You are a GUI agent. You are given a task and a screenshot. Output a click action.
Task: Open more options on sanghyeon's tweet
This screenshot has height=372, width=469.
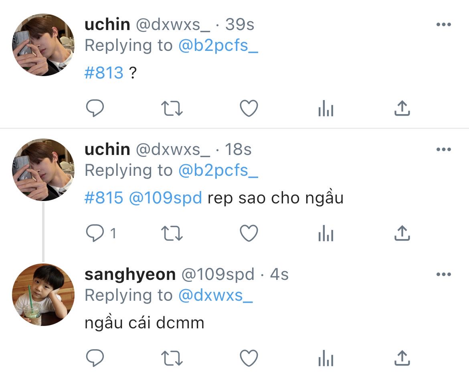[x=443, y=275]
